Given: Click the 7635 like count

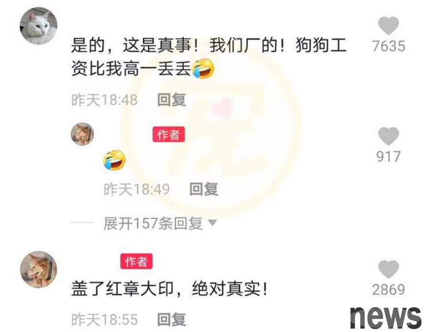Looking at the screenshot, I should 389,46.
